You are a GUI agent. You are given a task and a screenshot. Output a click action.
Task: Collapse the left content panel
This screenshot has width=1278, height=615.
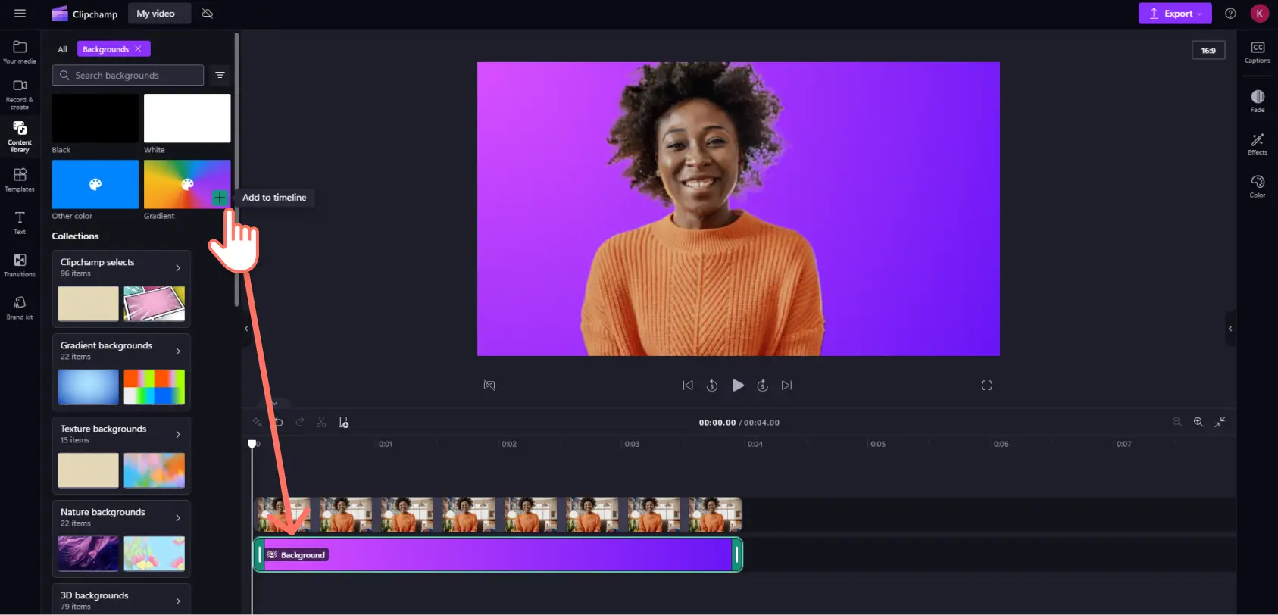(x=246, y=329)
